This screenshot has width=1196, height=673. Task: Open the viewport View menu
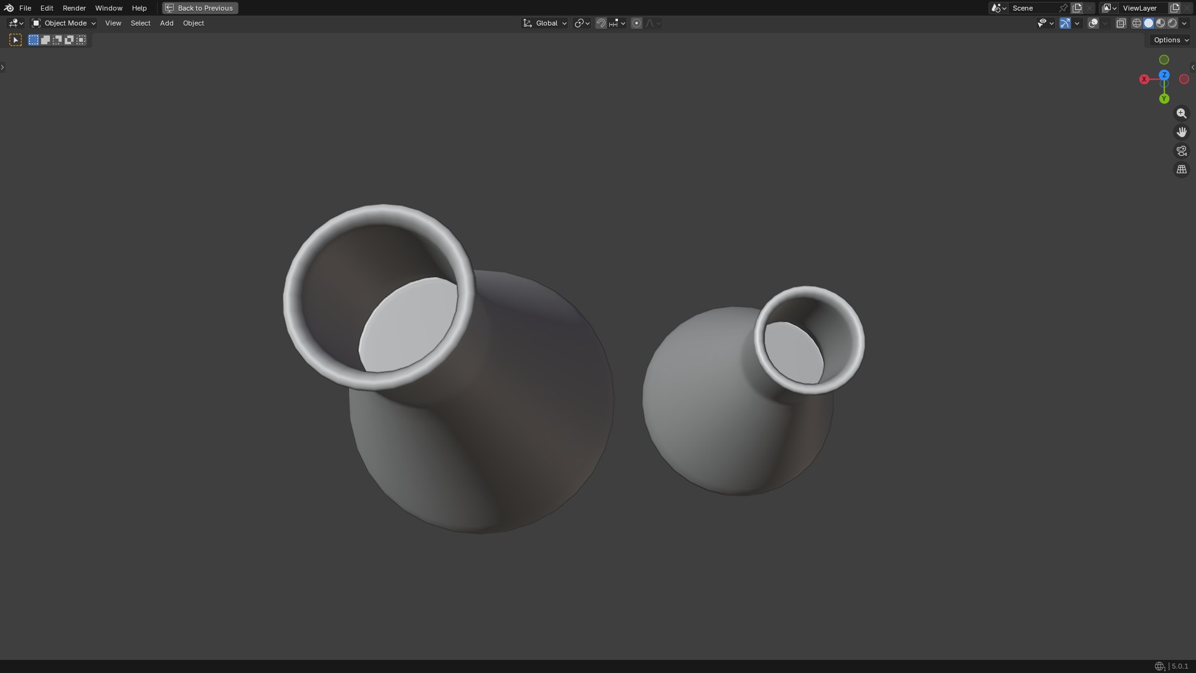[113, 23]
